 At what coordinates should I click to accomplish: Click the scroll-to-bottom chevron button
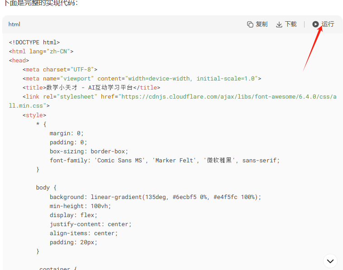[x=330, y=261]
